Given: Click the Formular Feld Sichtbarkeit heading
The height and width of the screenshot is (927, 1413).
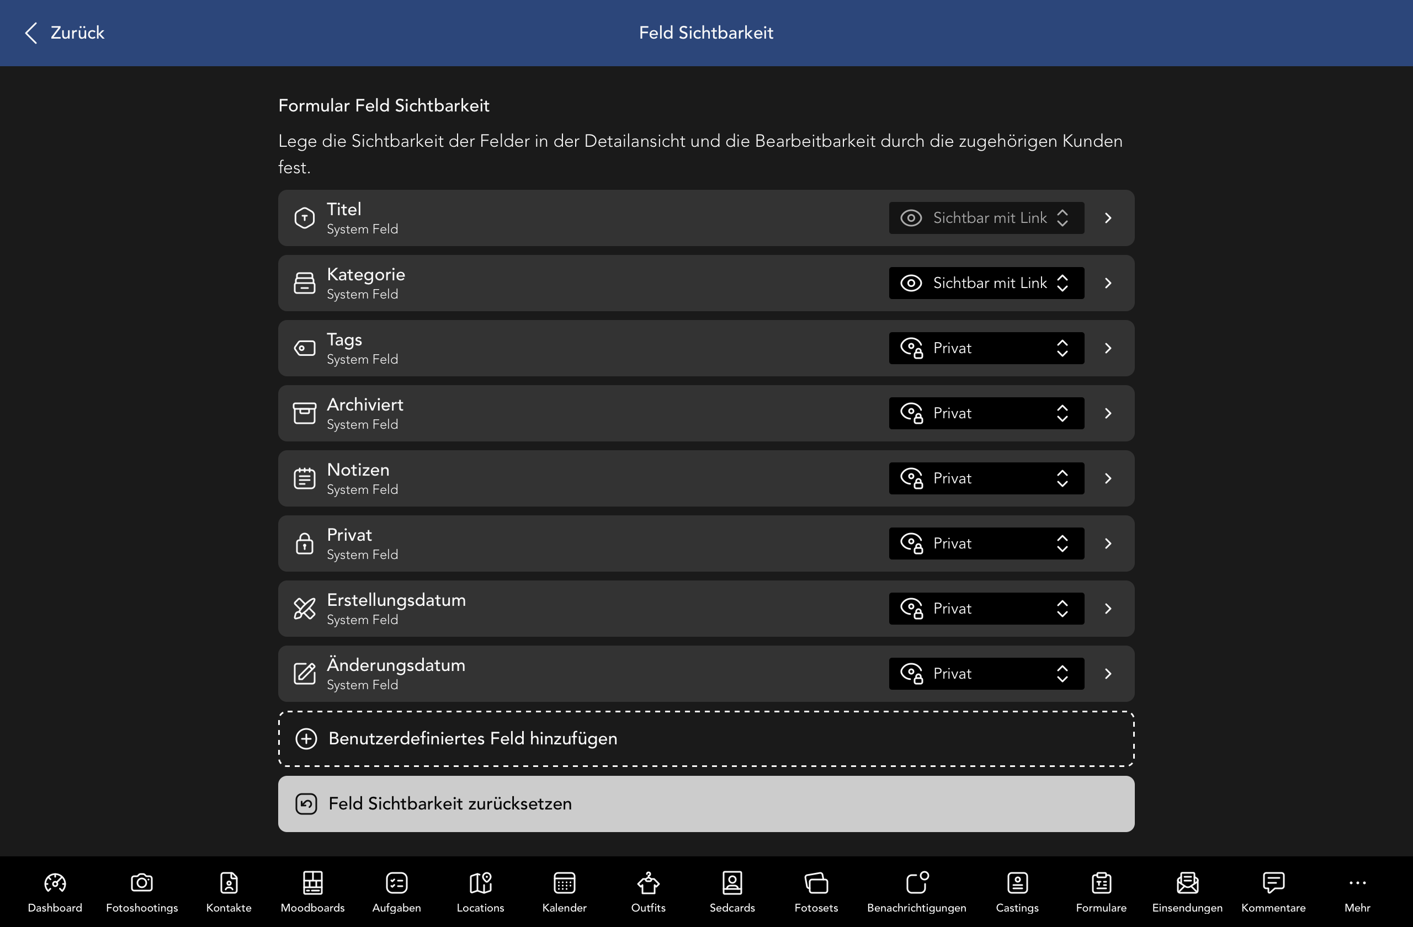Looking at the screenshot, I should [384, 105].
